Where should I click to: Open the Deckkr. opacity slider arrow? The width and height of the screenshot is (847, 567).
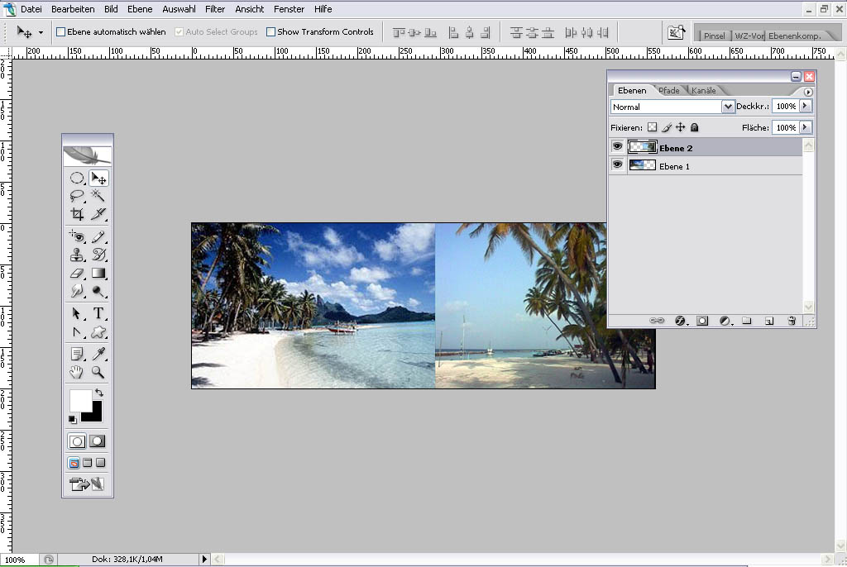[806, 106]
